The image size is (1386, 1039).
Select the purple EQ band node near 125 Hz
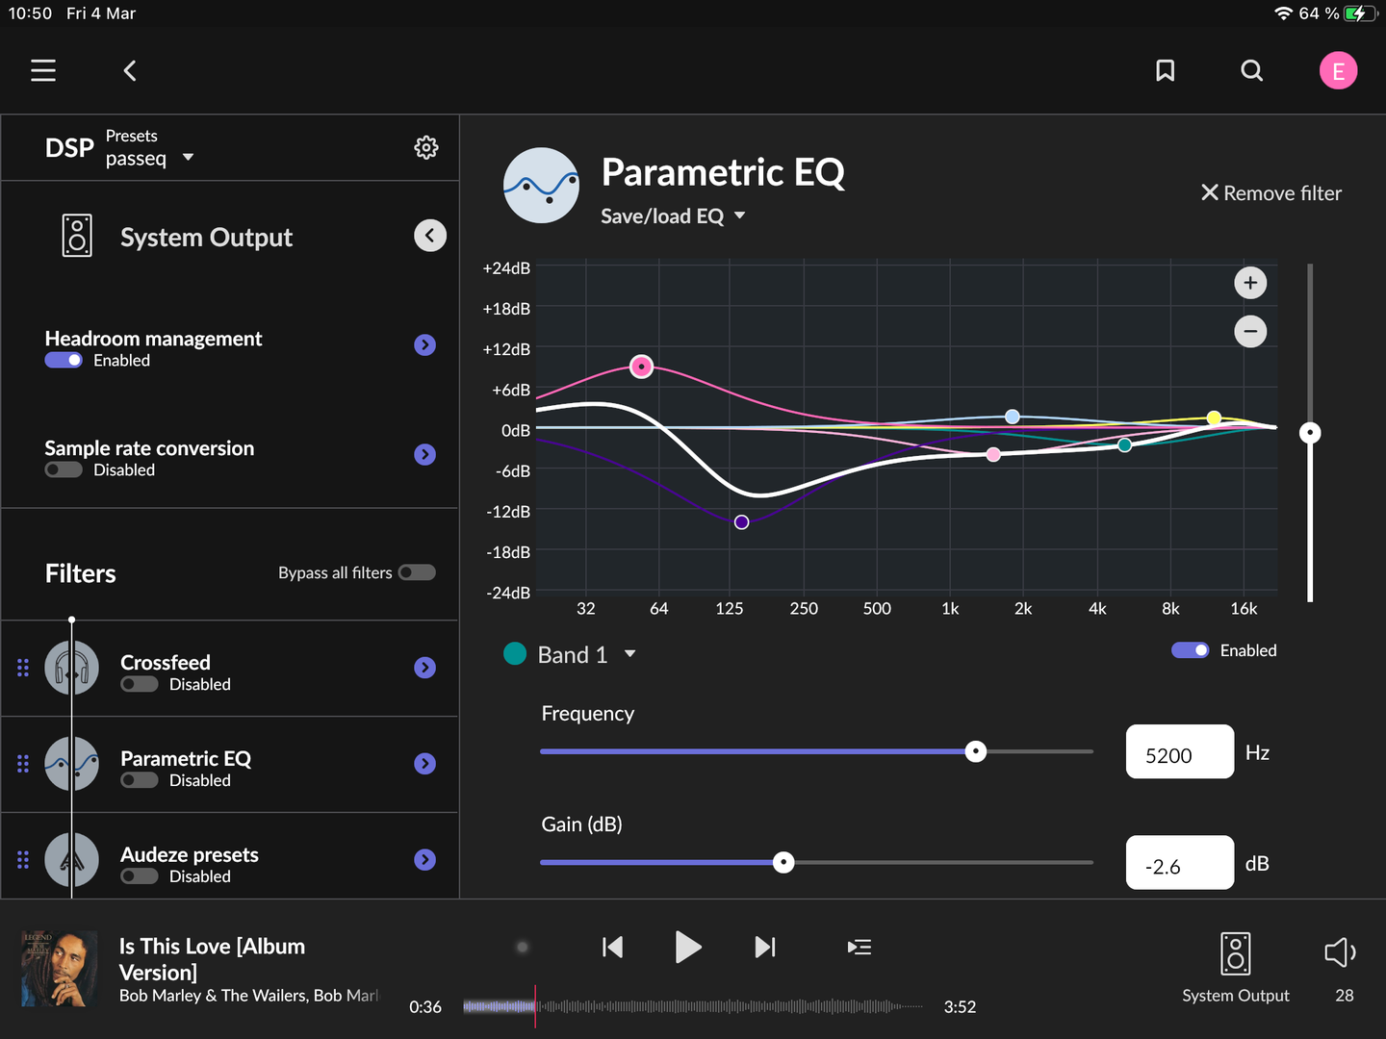point(741,522)
